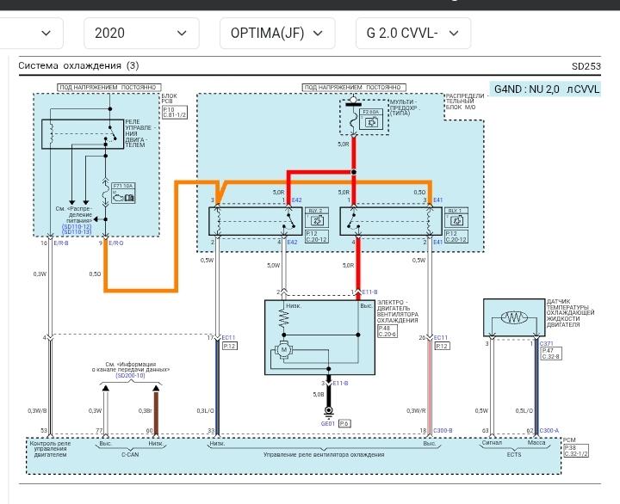Click 'РЕЛЕ УПРАВЛЕНИЯ ДВИГАТЕЛЕМ' label
Viewport: 620px width, 504px height.
(x=140, y=133)
